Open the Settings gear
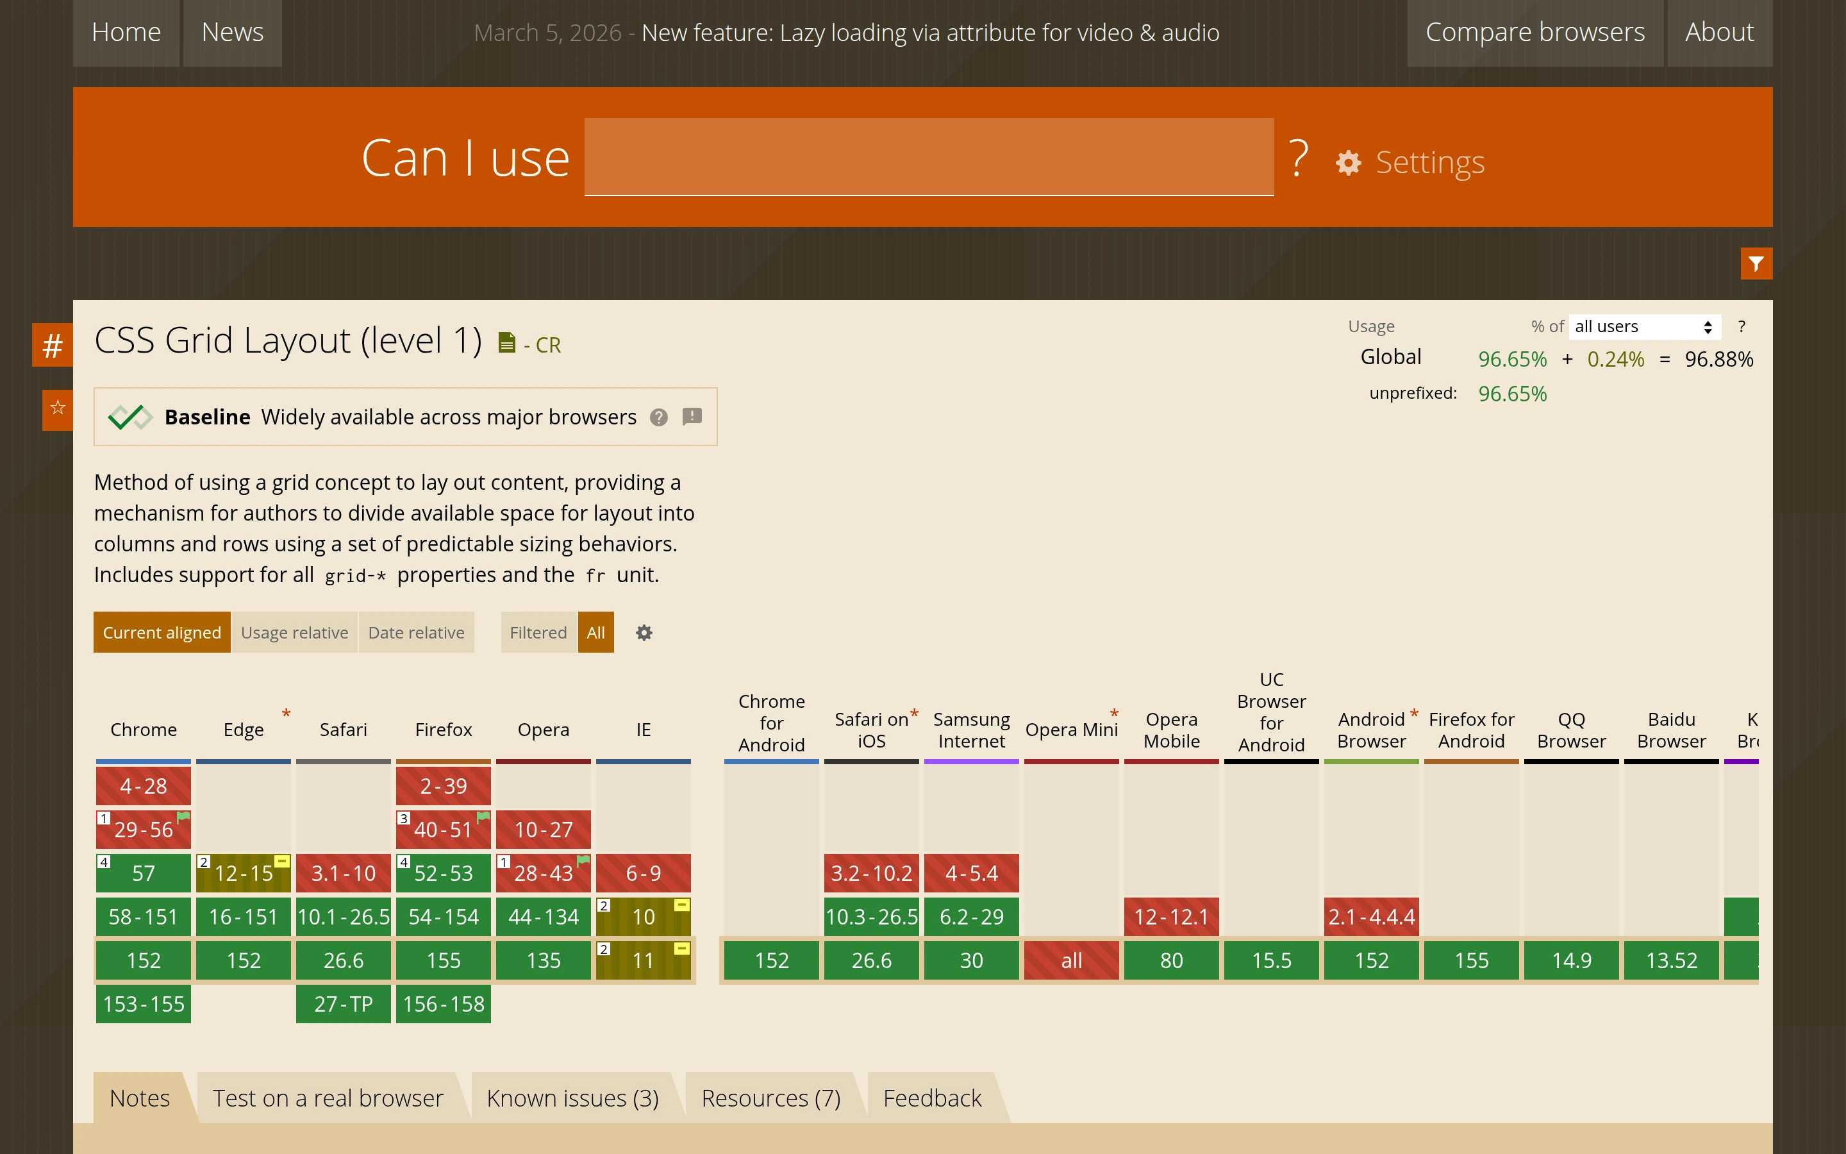 (1409, 162)
